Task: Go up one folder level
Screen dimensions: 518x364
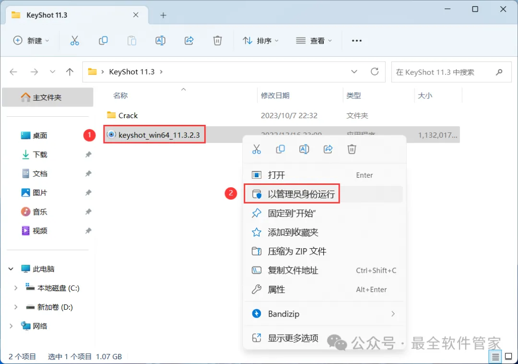Action: coord(70,72)
